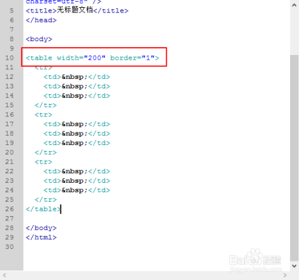Click the td cell code on line 23

pos(77,181)
